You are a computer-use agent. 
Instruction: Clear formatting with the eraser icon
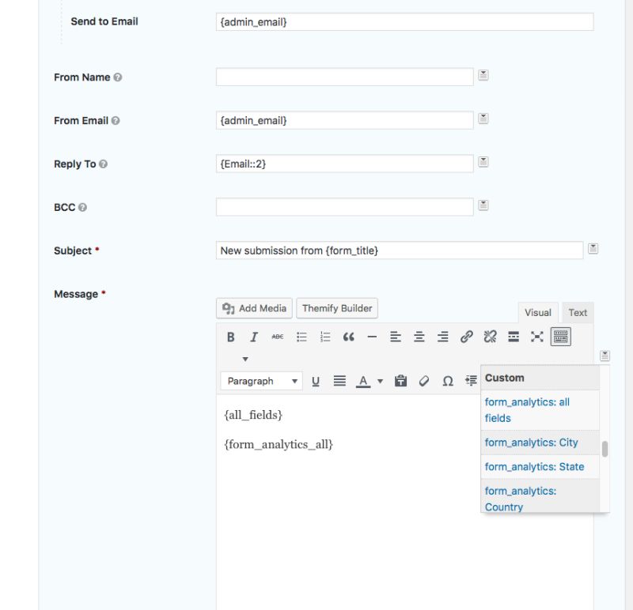(424, 380)
